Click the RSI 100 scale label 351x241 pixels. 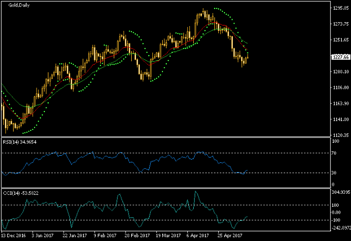336,141
